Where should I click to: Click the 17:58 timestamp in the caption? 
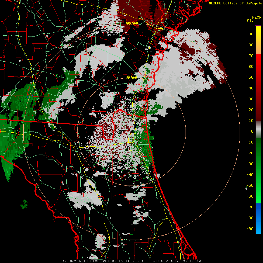coord(196,261)
